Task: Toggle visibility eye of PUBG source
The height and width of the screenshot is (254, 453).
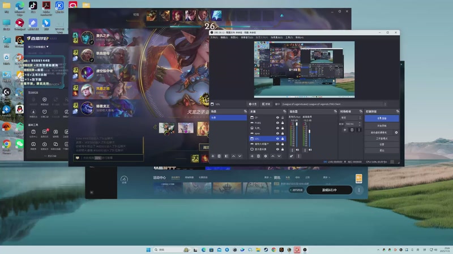Action: coord(277,122)
